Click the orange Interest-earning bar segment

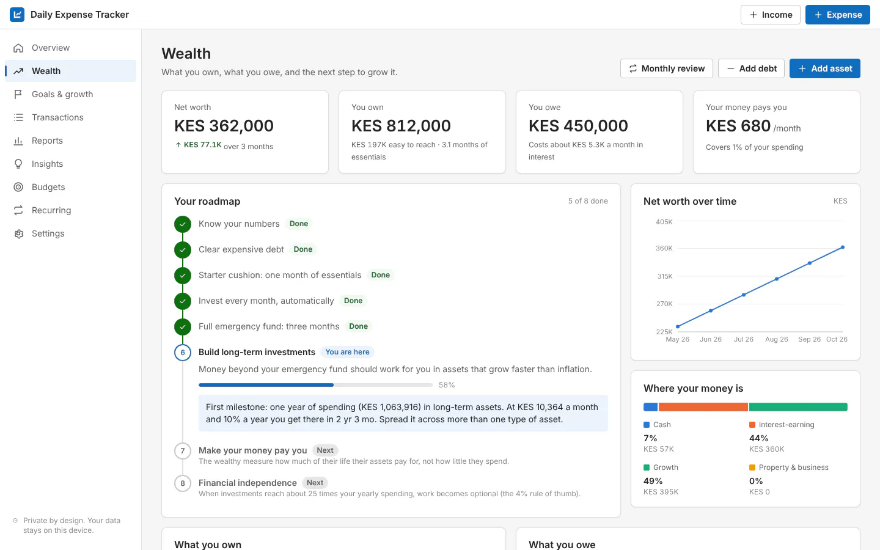pyautogui.click(x=703, y=407)
